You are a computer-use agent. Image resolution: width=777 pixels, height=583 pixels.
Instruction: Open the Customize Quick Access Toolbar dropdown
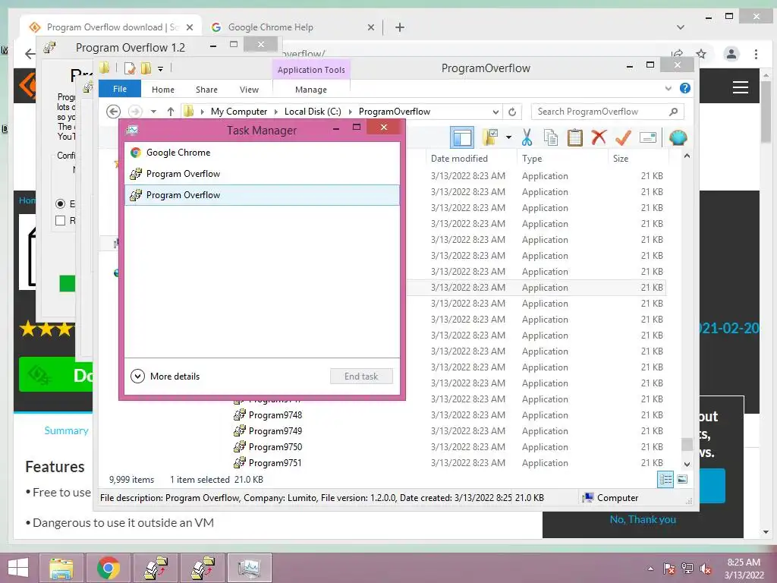(x=161, y=68)
